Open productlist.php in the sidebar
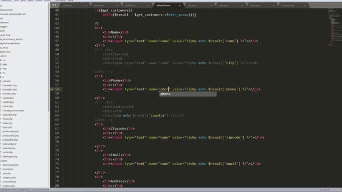The height and width of the screenshot is (192, 342). [10, 140]
